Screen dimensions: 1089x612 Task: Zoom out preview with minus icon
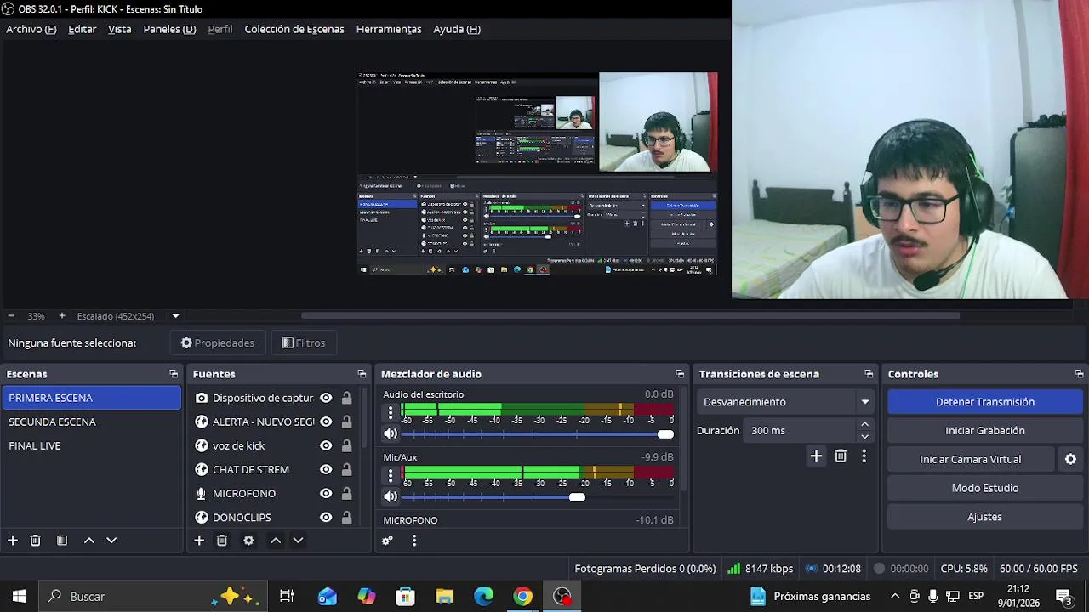point(11,316)
